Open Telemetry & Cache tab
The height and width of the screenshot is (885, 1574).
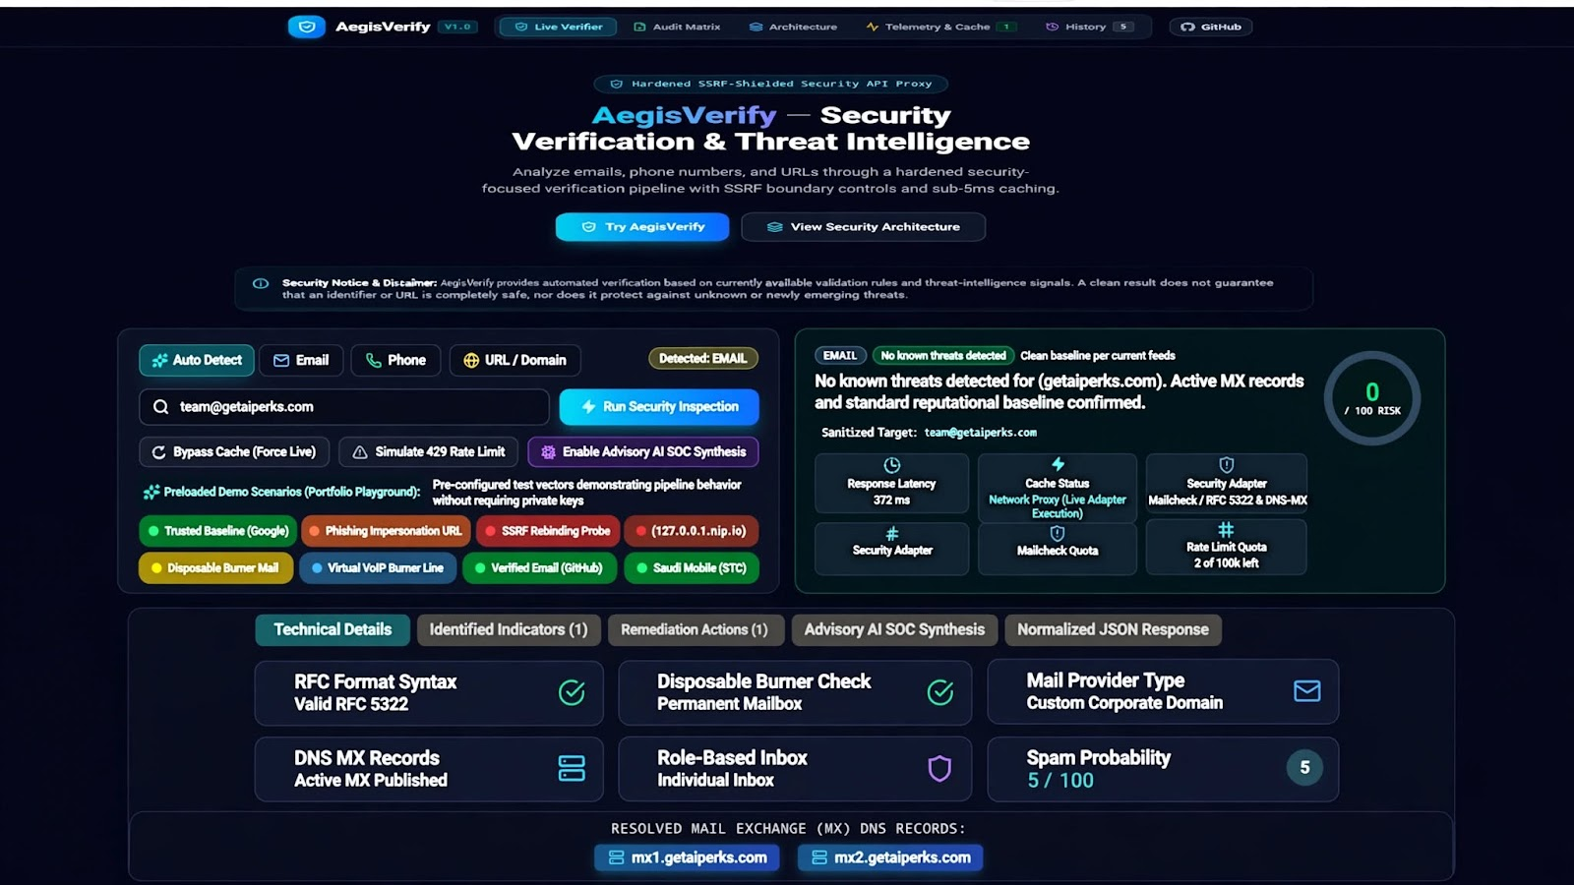point(940,27)
